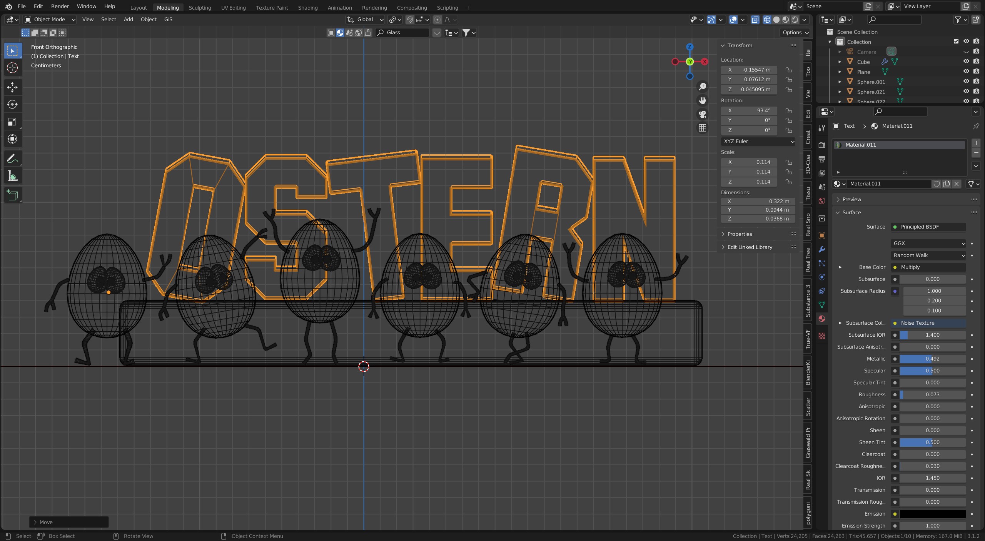Click the Options button in viewport header
The image size is (985, 541).
795,33
